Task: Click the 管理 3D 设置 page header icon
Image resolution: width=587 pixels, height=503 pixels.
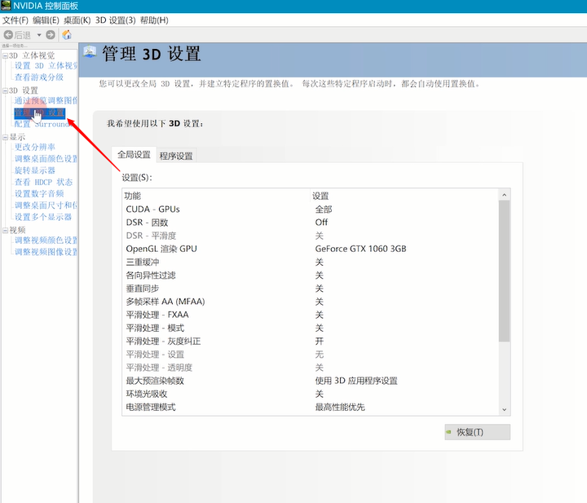Action: [90, 51]
